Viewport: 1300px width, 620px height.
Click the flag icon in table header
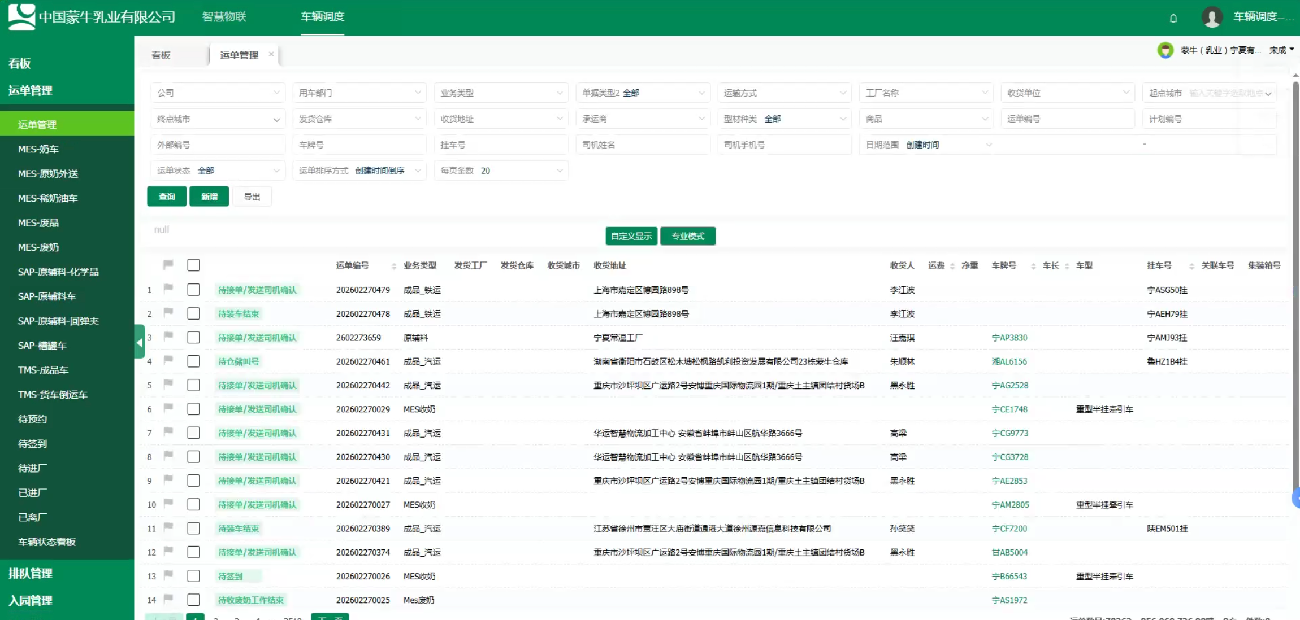click(168, 264)
